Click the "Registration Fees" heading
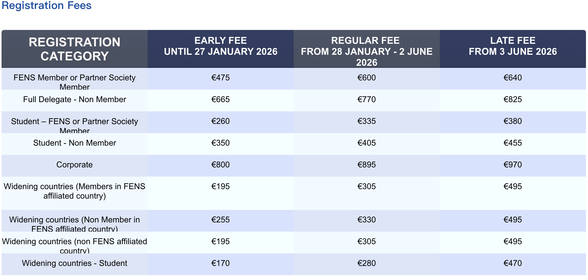 46,5
